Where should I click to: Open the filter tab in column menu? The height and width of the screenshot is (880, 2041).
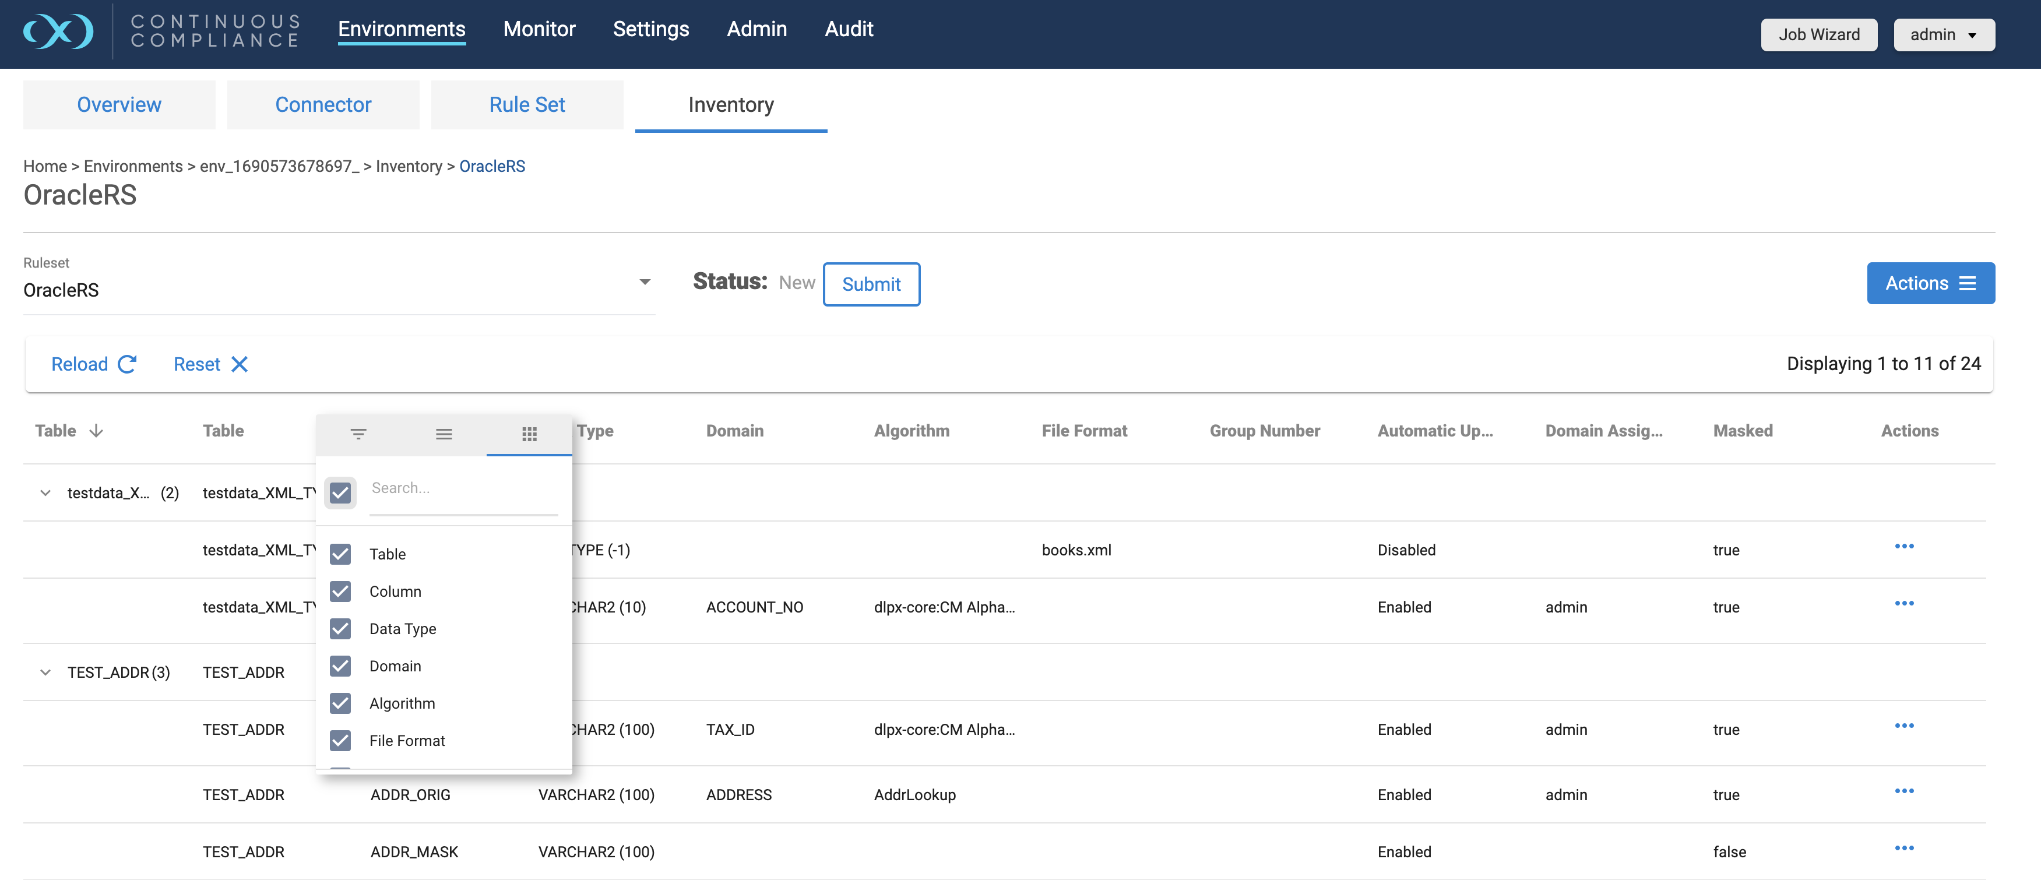coord(358,434)
